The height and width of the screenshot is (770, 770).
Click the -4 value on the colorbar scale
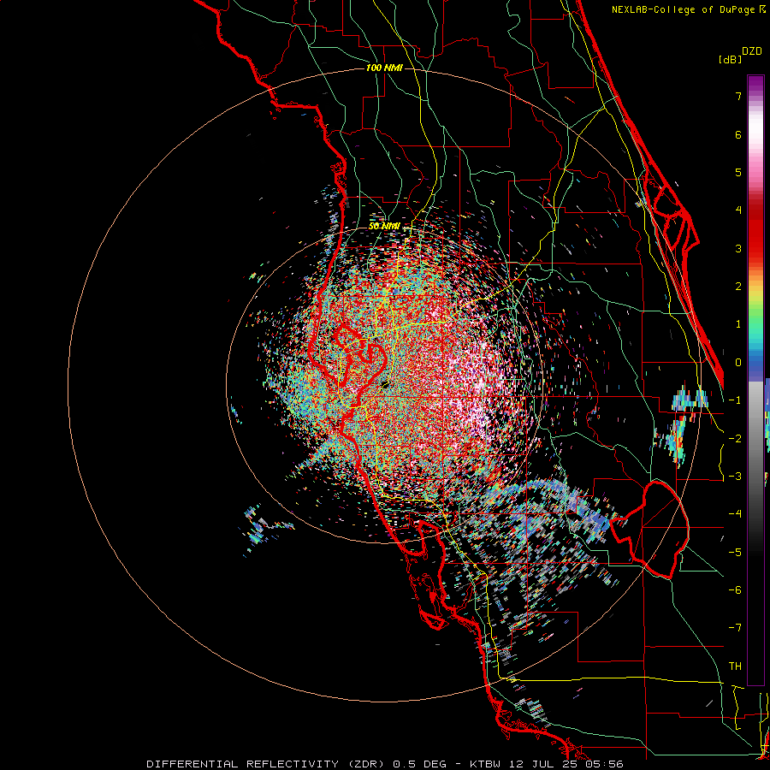735,513
